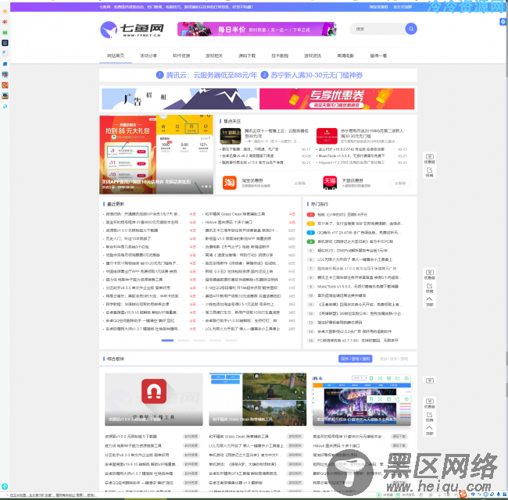
Task: Open 酷狗音乐概念版 v1.0.0 focus link
Action: point(252,162)
